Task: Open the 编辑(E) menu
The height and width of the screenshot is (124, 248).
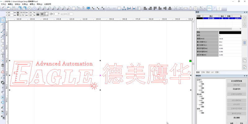Action: (x=11, y=4)
